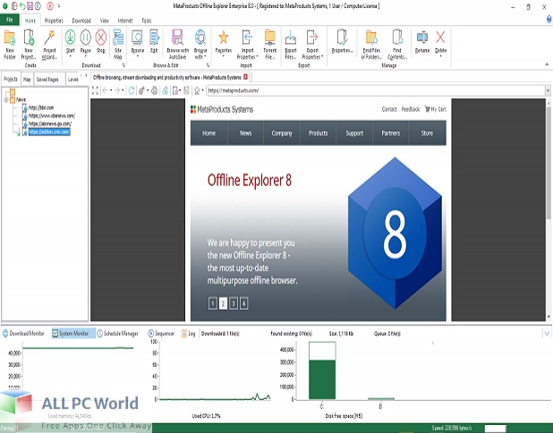Delete the selected project
Image resolution: width=553 pixels, height=433 pixels.
[x=440, y=42]
